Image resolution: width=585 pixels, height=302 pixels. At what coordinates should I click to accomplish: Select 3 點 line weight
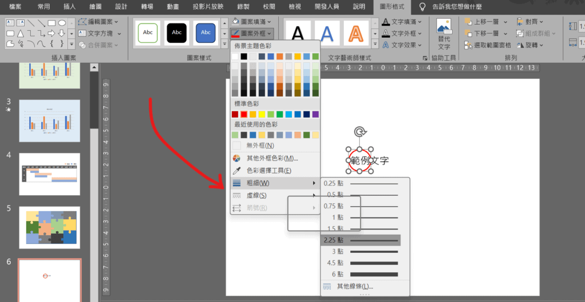click(360, 251)
